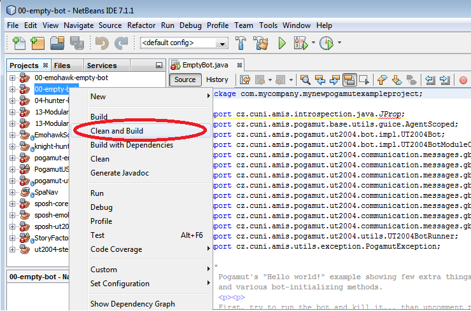
Task: Click the Build Project hammer icon
Action: click(x=241, y=43)
